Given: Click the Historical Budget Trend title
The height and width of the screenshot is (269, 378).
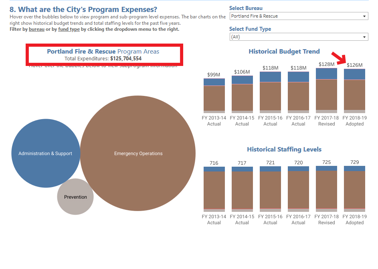Looking at the screenshot, I should coord(284,52).
